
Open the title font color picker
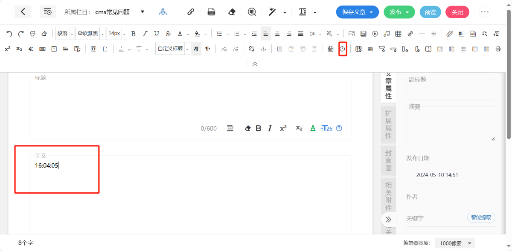313,128
